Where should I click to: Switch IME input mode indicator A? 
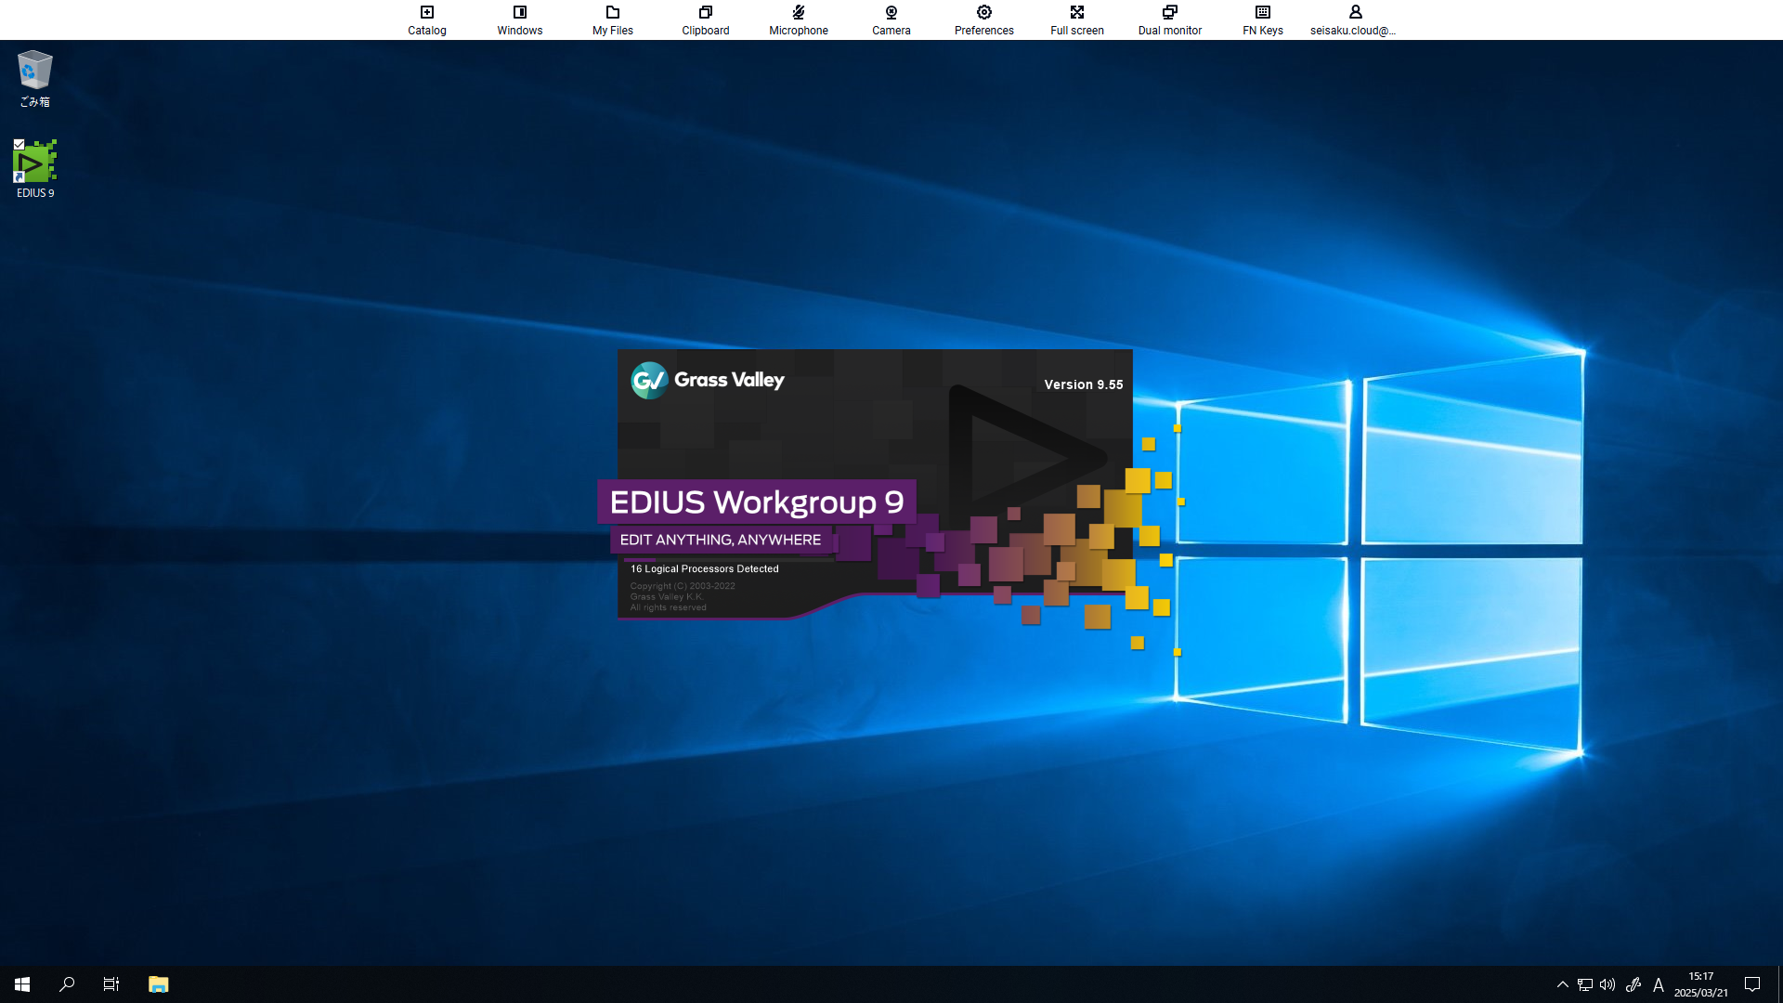1659,984
